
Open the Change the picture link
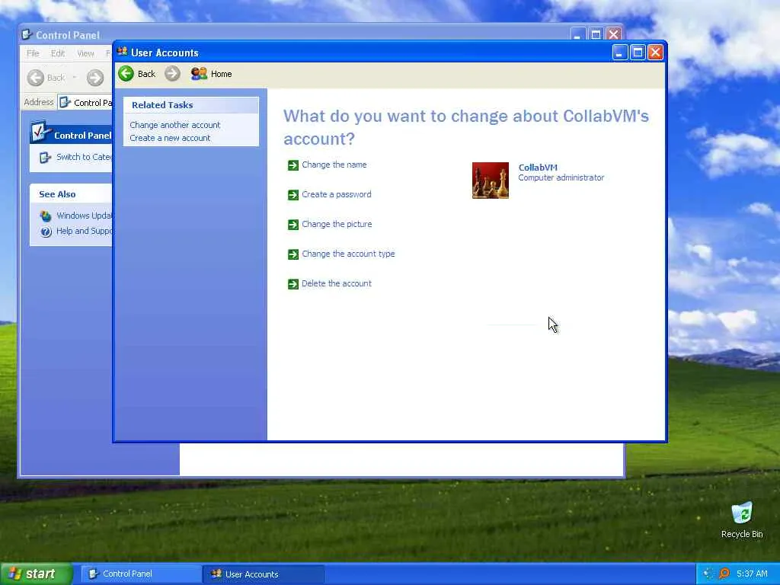(337, 224)
